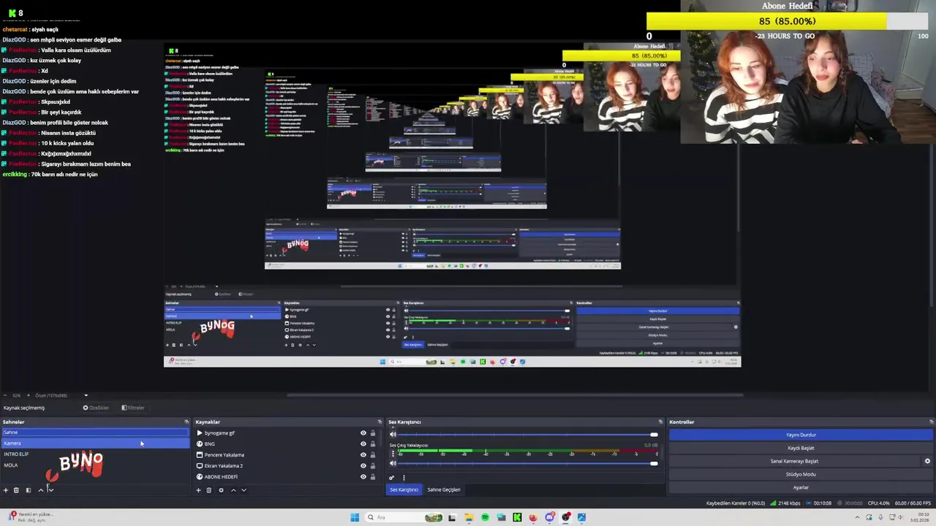Pop out the Sahneler dock
Image resolution: width=936 pixels, height=526 pixels.
pos(186,422)
